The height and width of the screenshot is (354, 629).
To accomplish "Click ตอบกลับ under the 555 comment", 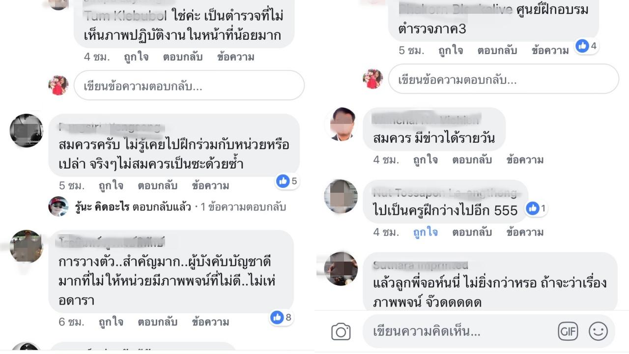I will pyautogui.click(x=472, y=232).
